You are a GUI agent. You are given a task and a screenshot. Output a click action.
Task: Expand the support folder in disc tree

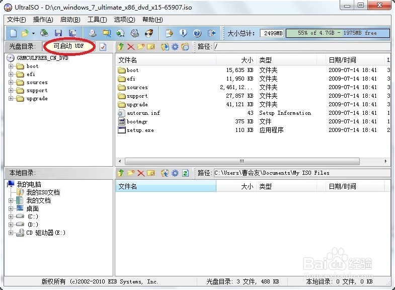tap(11, 91)
